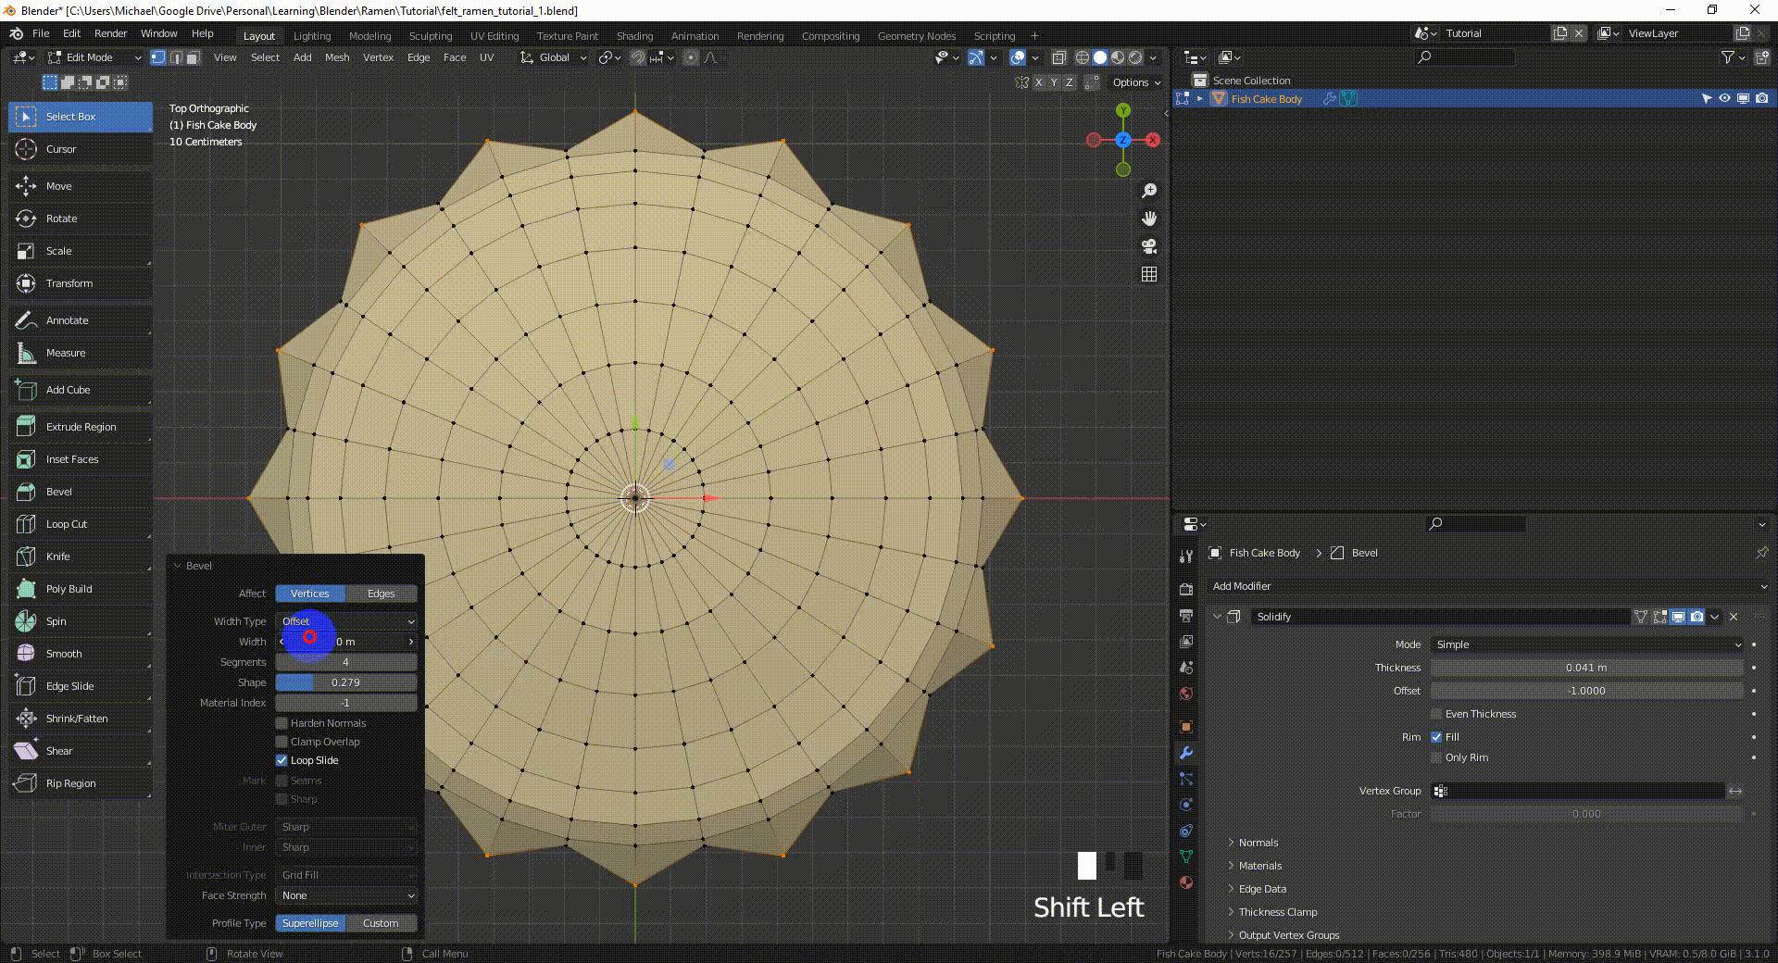Open the Width Type dropdown
The height and width of the screenshot is (963, 1778).
[346, 621]
